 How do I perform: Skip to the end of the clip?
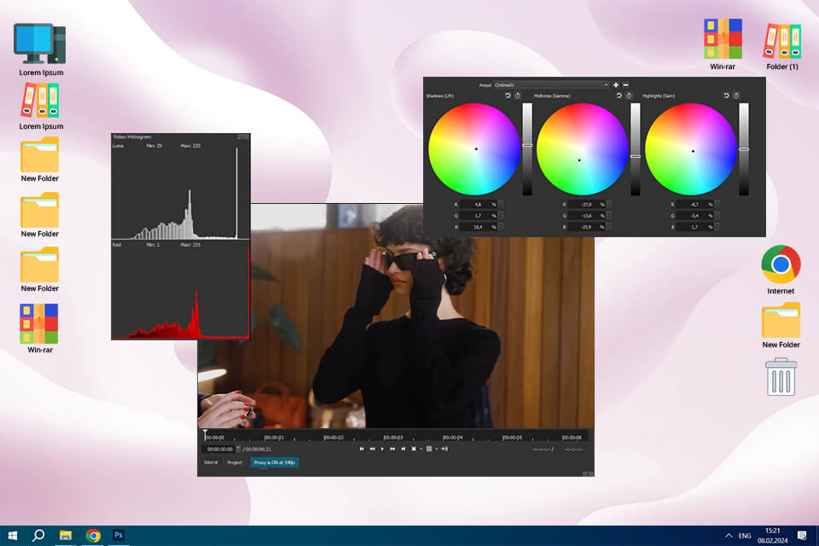(x=403, y=449)
